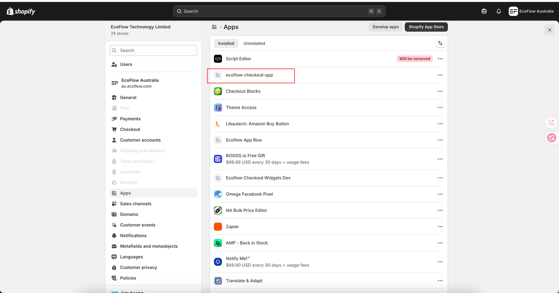The image size is (559, 293).
Task: Expand the EcoFlow Australia account menu
Action: [531, 11]
